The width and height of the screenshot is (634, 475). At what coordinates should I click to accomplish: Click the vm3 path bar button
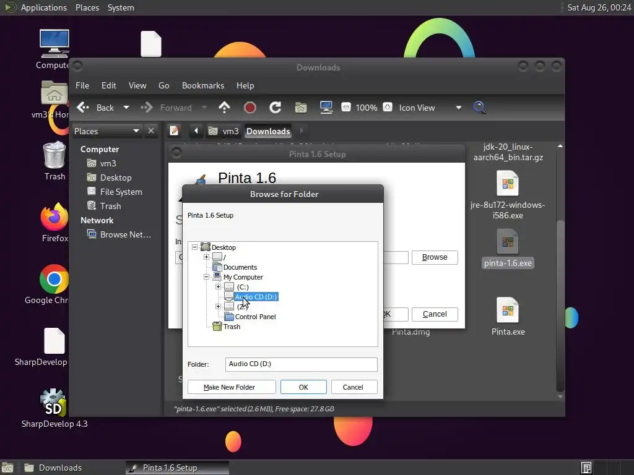point(224,131)
